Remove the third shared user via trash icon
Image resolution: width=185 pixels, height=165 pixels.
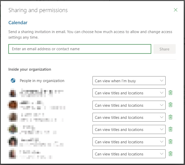(170, 117)
